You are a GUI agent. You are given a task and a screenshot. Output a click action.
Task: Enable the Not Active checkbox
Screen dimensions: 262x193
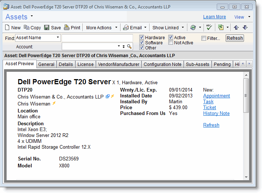(171, 43)
